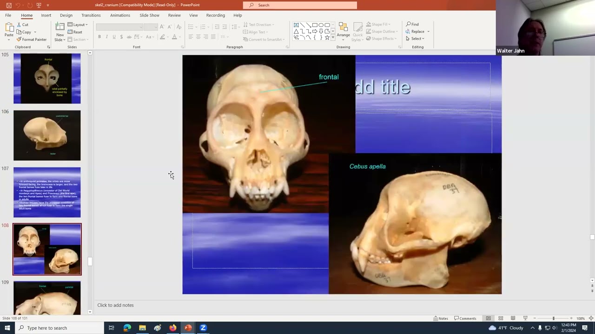Open Slide Sorter view

tap(501, 318)
